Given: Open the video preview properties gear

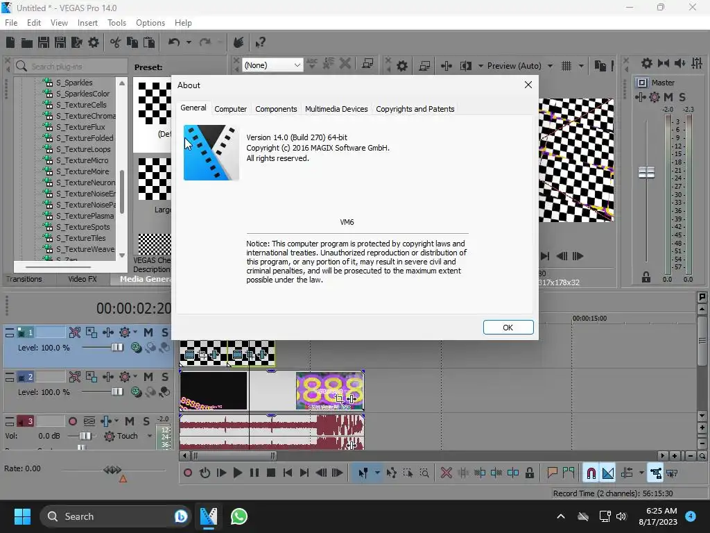Looking at the screenshot, I should pyautogui.click(x=402, y=66).
